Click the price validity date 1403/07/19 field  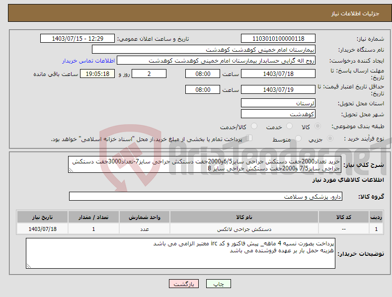278,89
